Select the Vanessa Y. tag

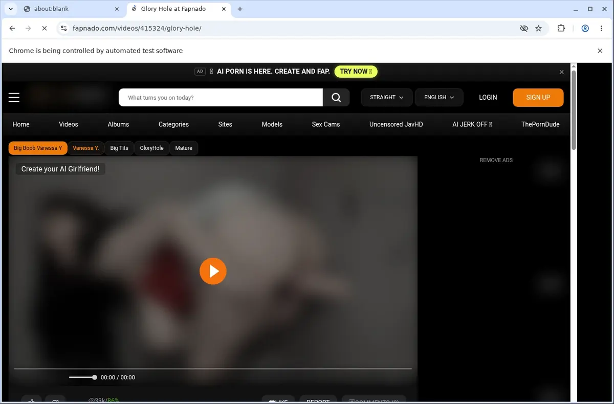pyautogui.click(x=86, y=148)
